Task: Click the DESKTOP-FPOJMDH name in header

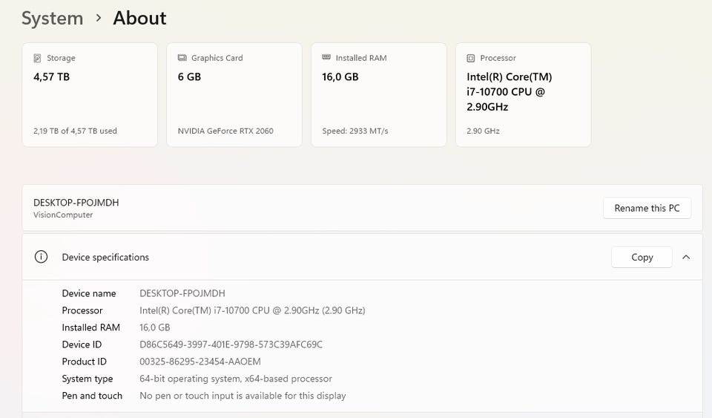Action: pyautogui.click(x=76, y=203)
